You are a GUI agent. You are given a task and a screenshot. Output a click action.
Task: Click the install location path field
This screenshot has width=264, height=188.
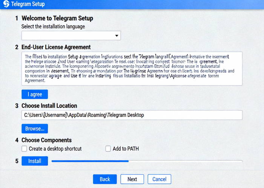point(132,115)
